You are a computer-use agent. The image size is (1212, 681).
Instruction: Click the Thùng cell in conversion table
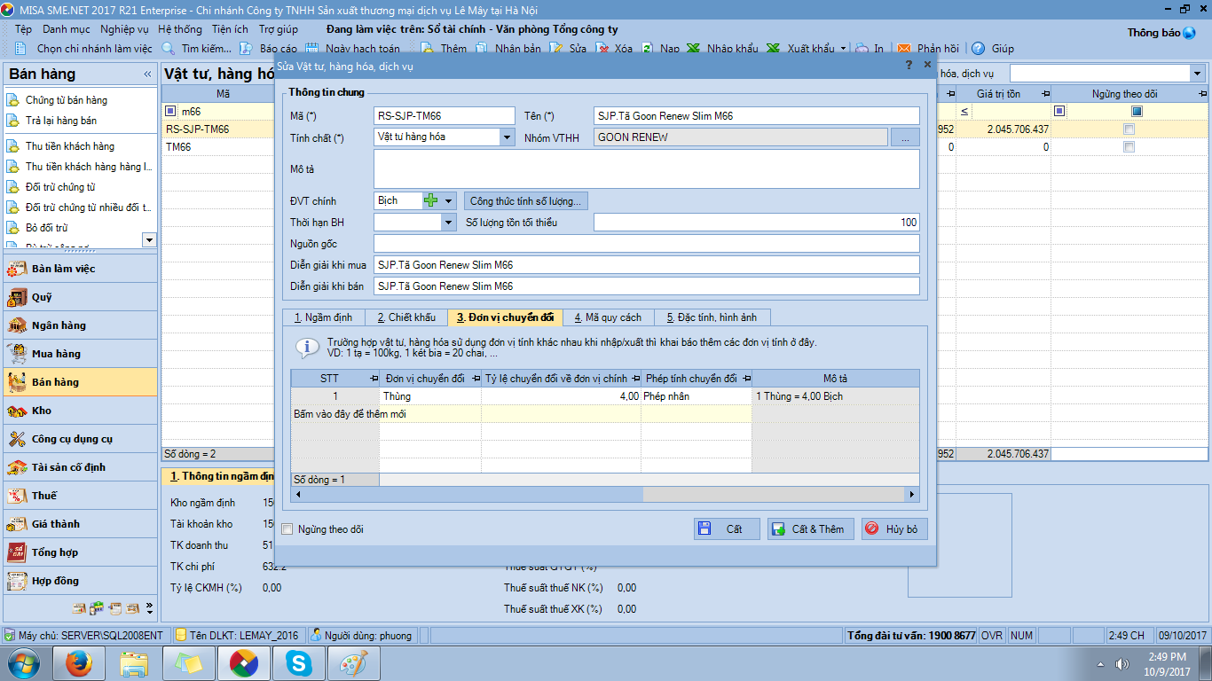tap(430, 396)
